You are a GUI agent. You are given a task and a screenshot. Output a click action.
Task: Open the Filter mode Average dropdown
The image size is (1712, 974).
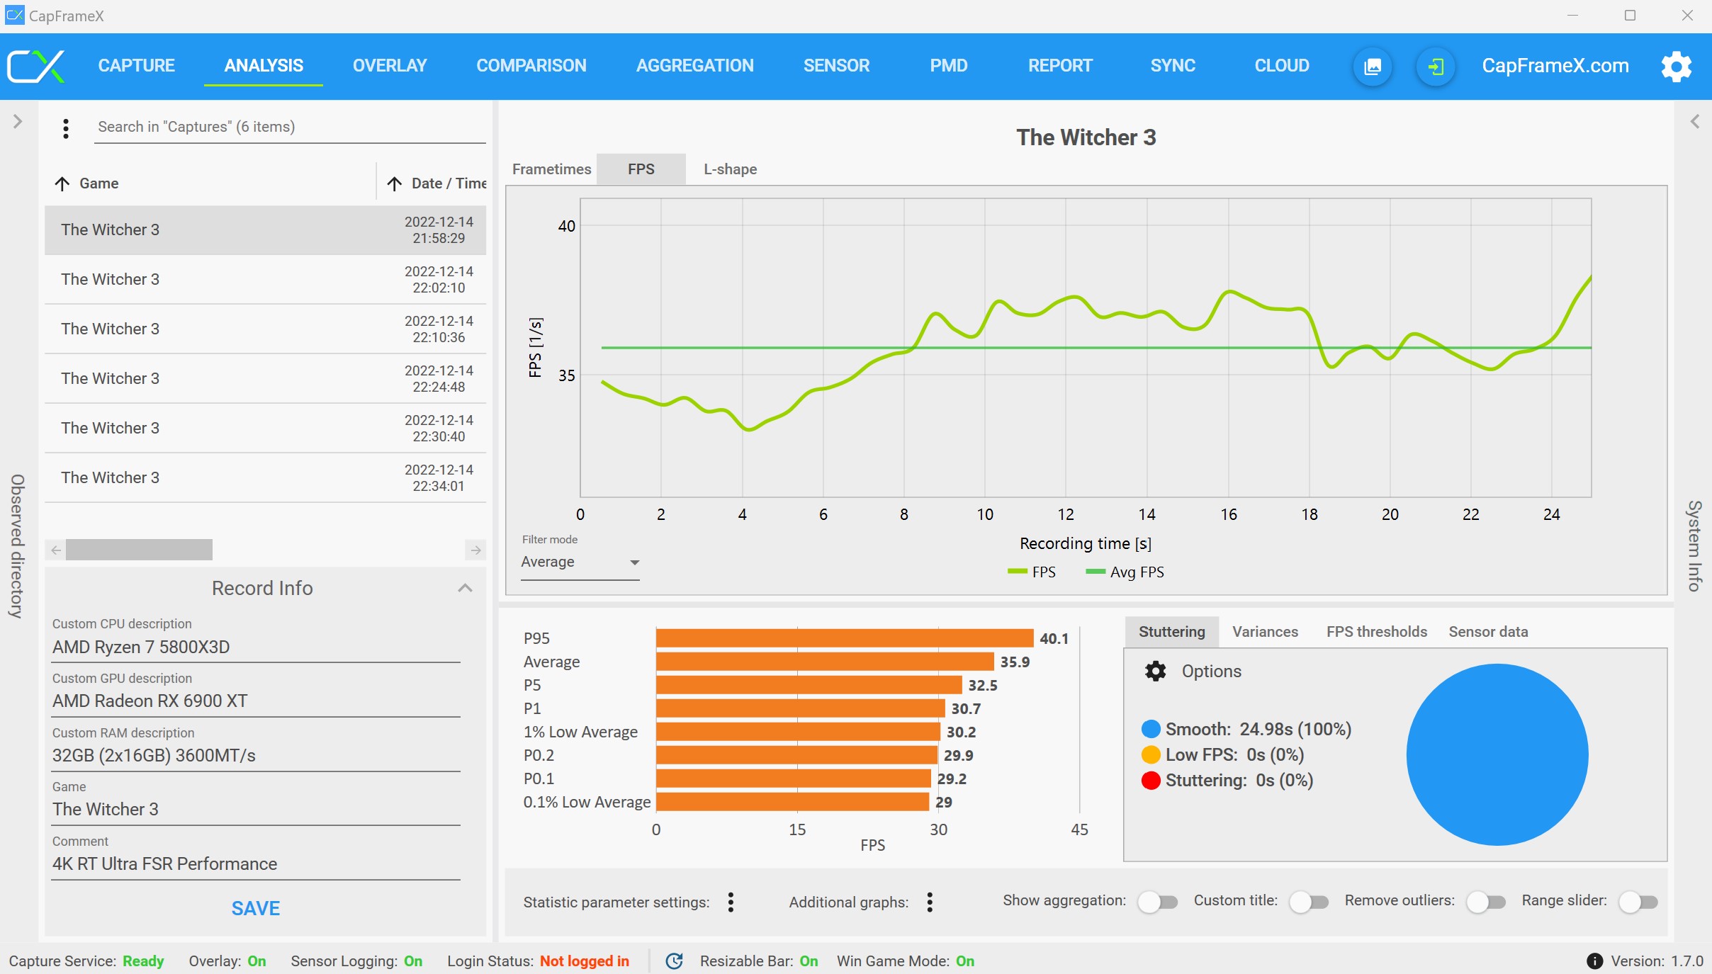coord(580,562)
